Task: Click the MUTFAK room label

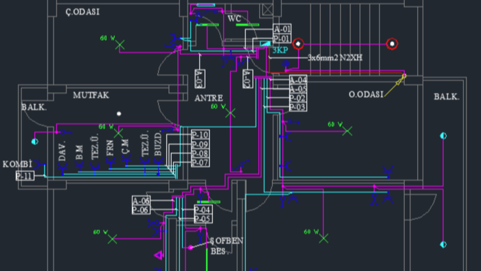Action: pos(91,95)
